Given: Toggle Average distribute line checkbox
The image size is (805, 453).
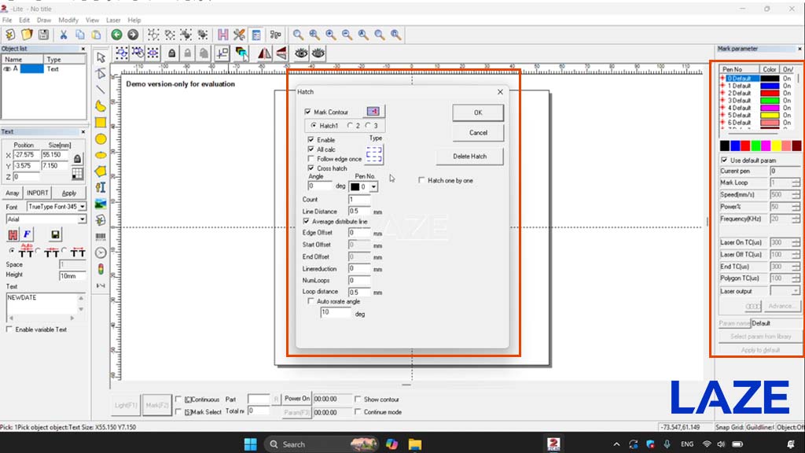Looking at the screenshot, I should [306, 221].
